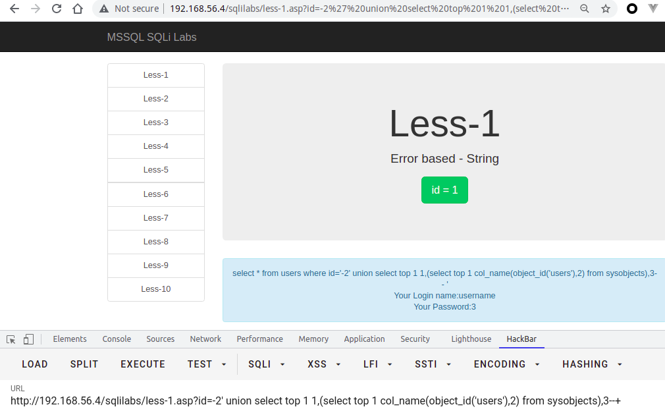Bookmark this page with the star
Screen dimensions: 665x413
(606, 9)
